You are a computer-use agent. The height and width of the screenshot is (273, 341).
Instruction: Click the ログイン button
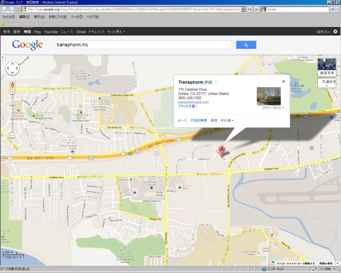click(323, 32)
